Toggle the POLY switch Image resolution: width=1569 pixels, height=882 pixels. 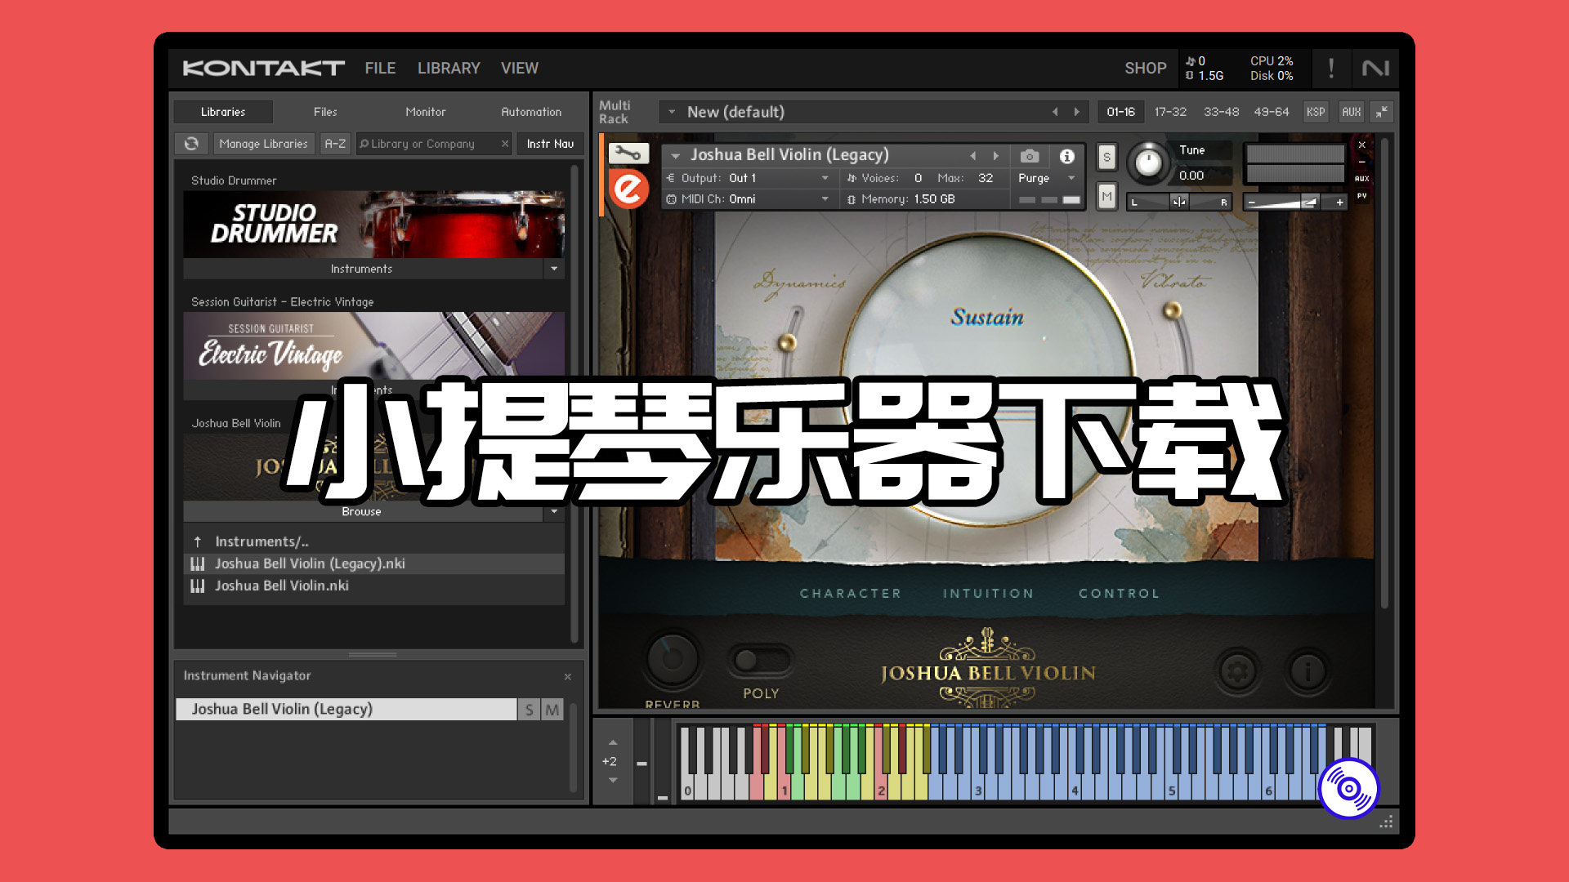tap(760, 660)
